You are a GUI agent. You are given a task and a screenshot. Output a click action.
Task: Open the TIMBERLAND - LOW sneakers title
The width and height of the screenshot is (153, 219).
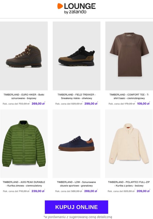click(76, 184)
